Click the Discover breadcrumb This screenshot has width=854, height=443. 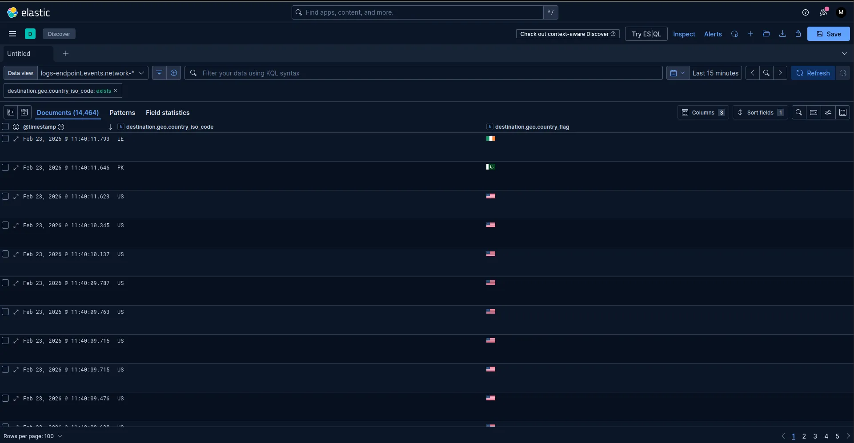pos(59,34)
